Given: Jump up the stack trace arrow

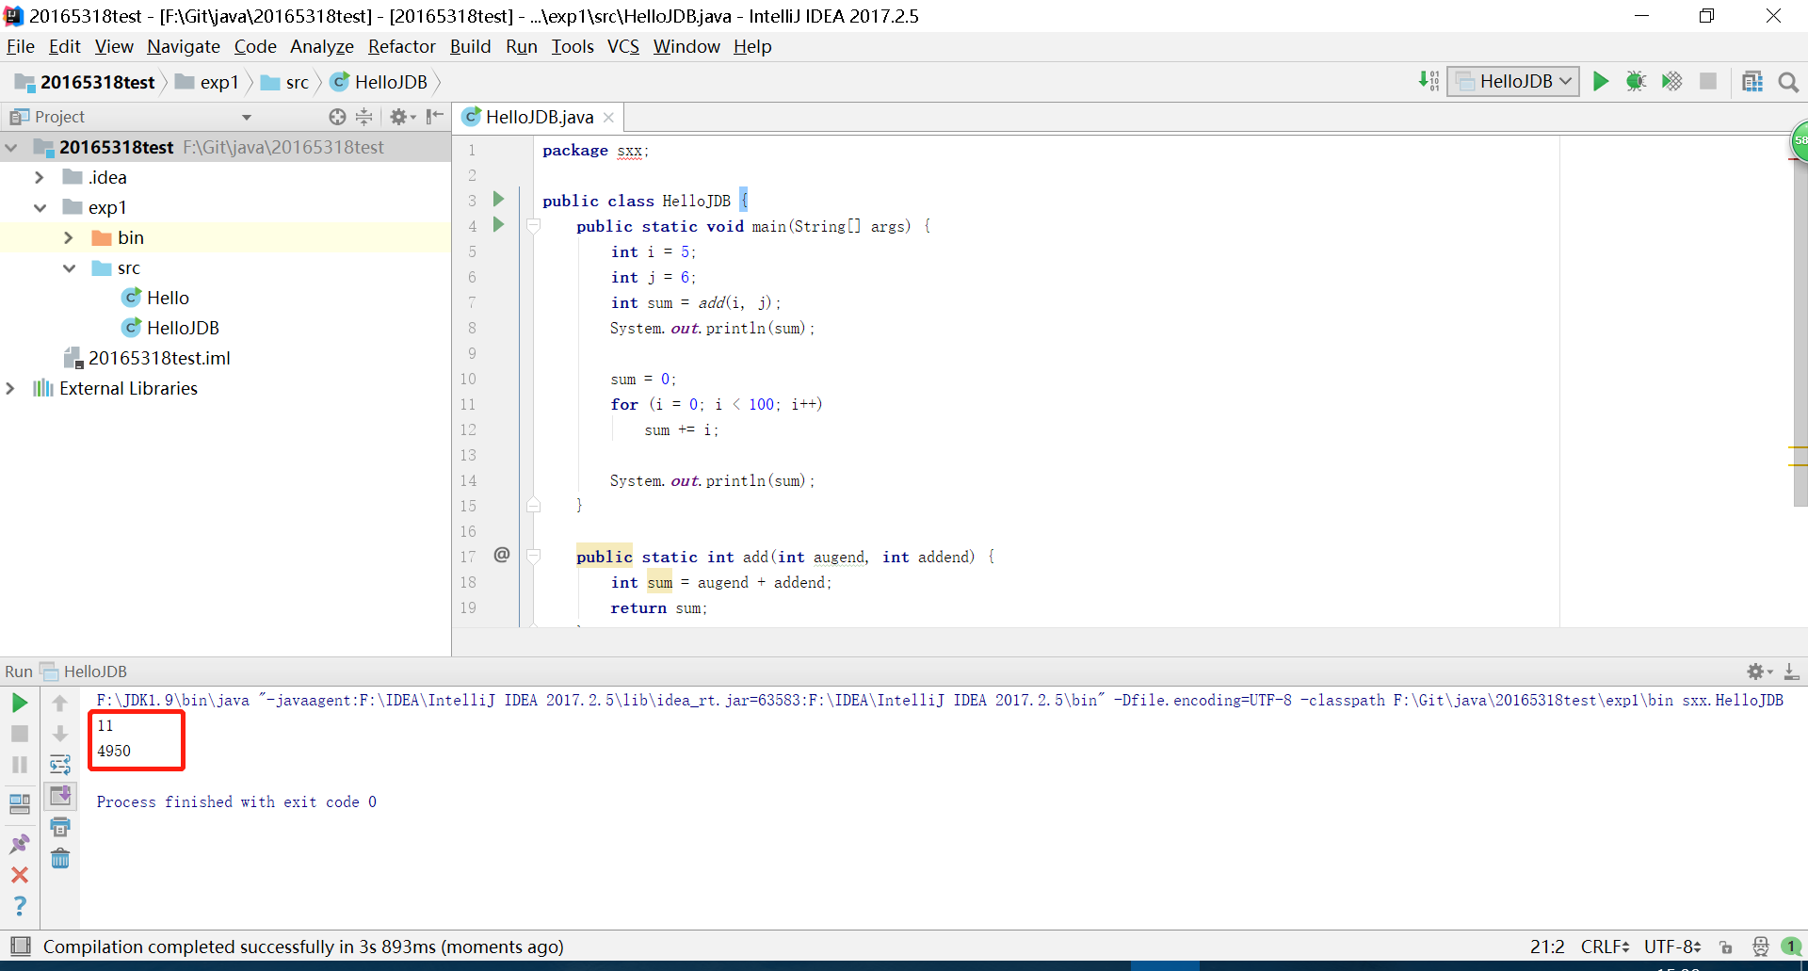Looking at the screenshot, I should coord(60,703).
